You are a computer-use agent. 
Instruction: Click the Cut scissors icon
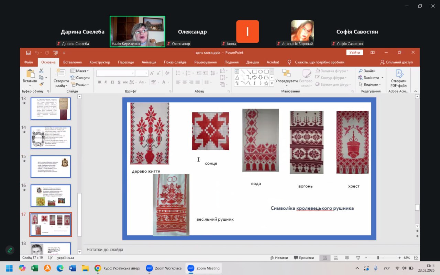click(41, 71)
